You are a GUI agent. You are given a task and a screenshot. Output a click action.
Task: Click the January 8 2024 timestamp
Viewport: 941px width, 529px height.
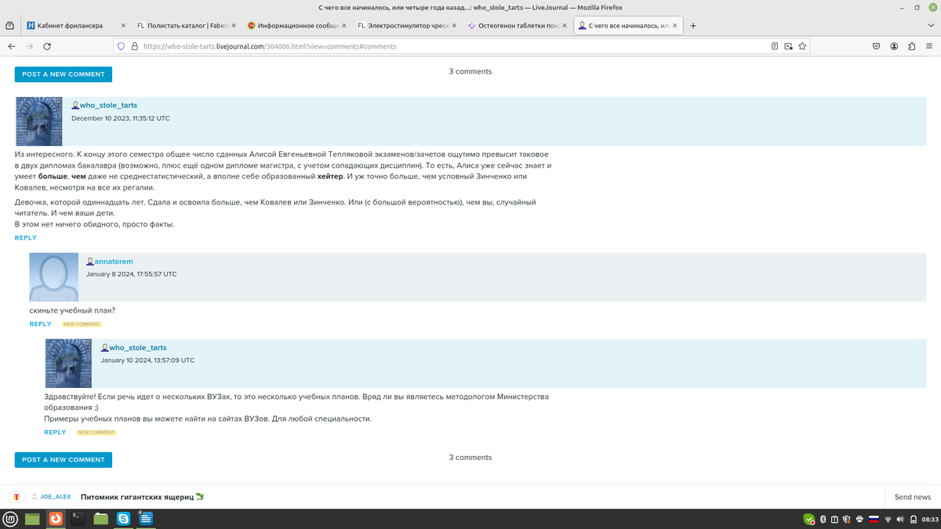tap(132, 274)
